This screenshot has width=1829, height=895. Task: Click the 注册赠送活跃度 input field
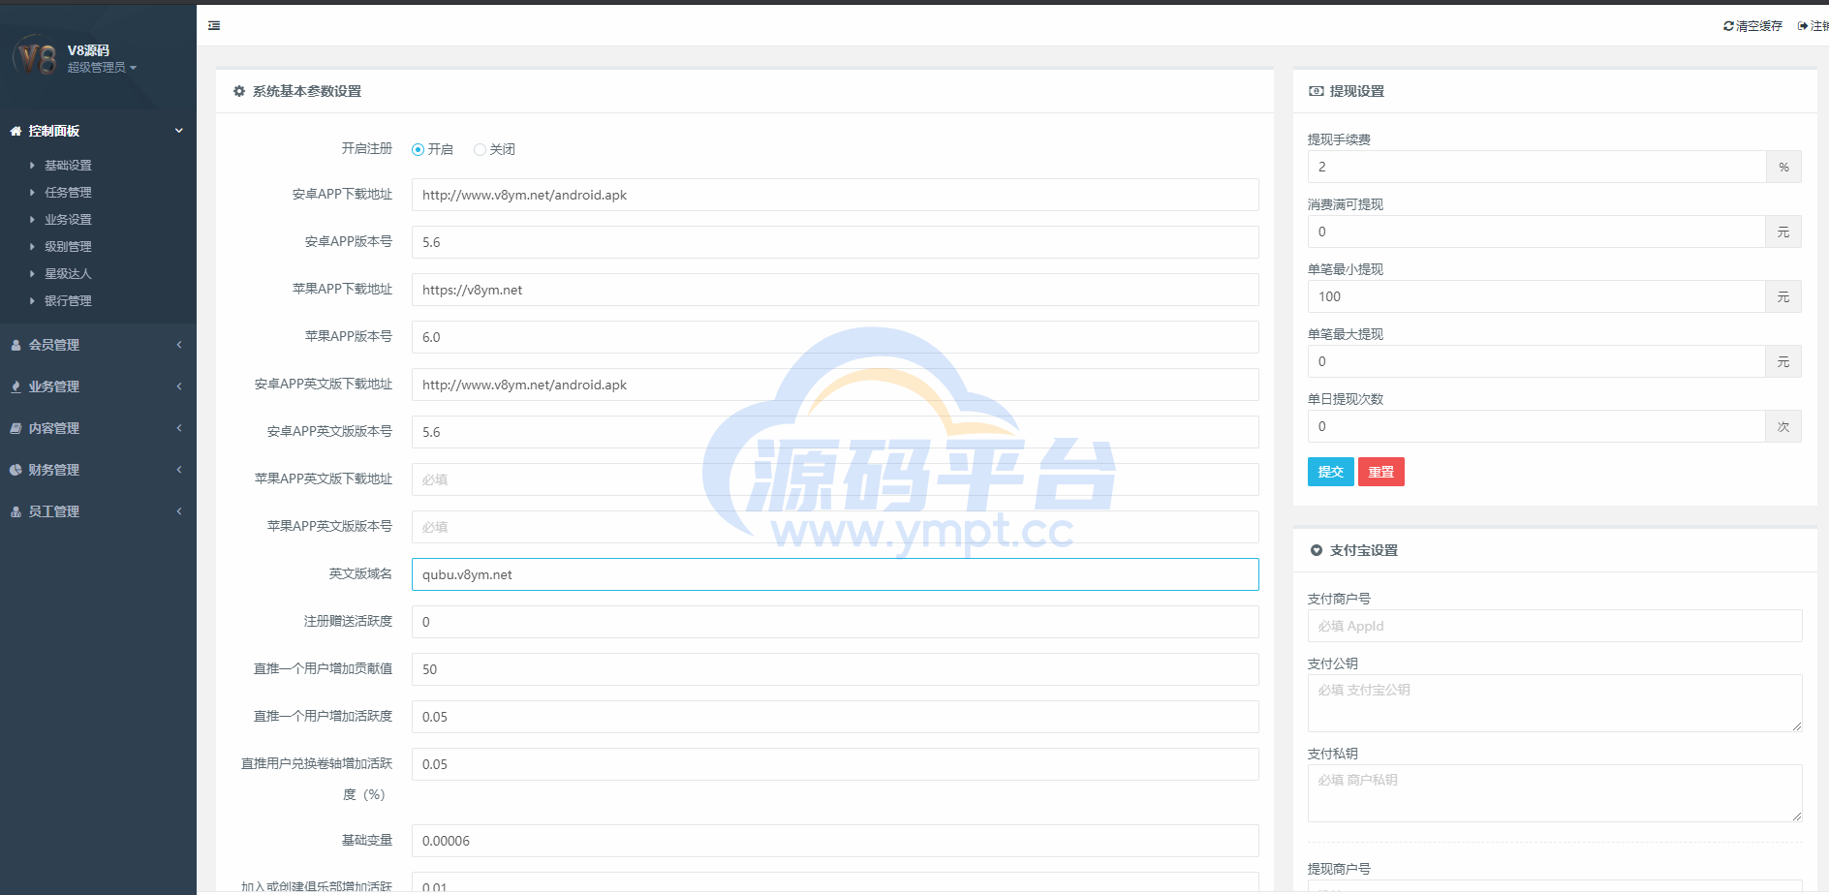point(835,622)
